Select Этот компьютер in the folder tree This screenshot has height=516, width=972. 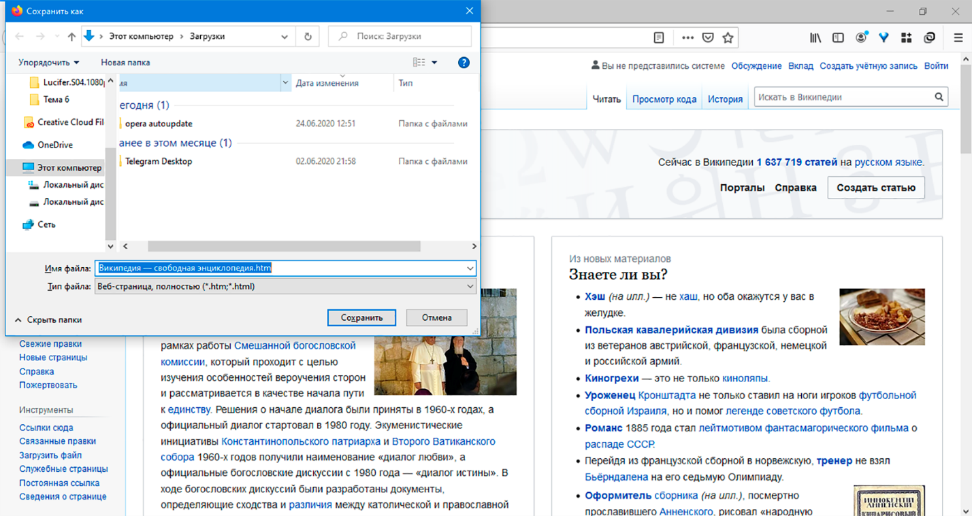[61, 167]
